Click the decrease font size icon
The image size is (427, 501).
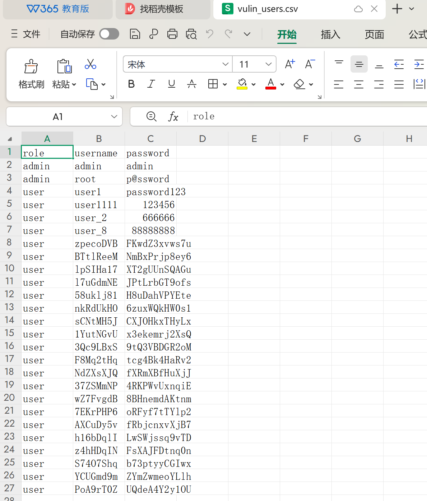(x=310, y=64)
